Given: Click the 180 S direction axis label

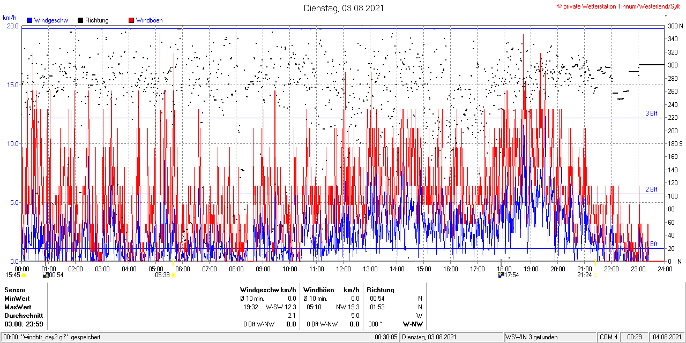Looking at the screenshot, I should pyautogui.click(x=675, y=143).
